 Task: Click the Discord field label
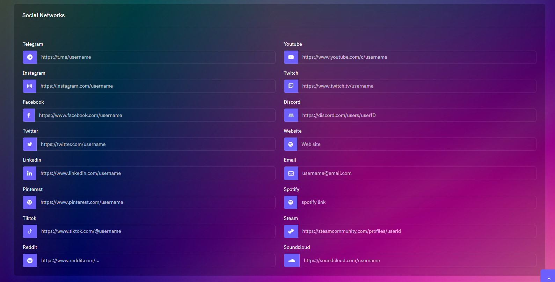coord(292,102)
